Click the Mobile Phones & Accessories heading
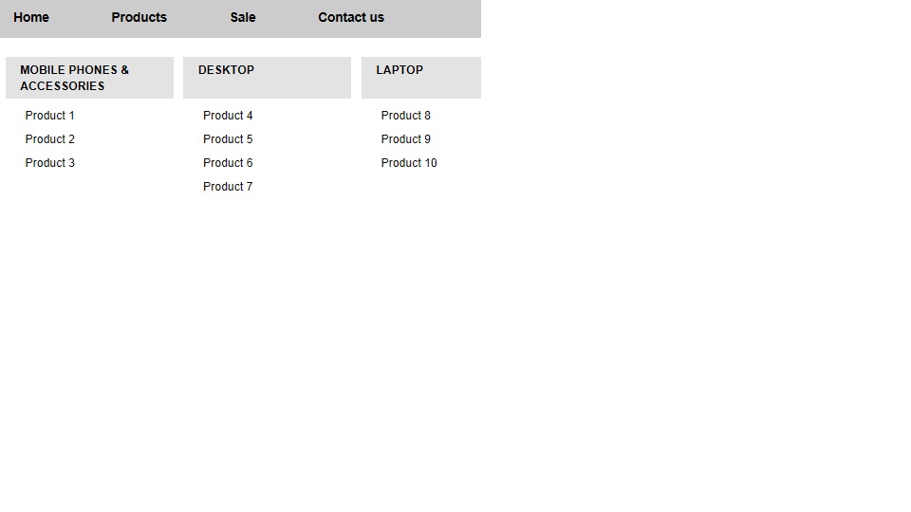 [74, 78]
